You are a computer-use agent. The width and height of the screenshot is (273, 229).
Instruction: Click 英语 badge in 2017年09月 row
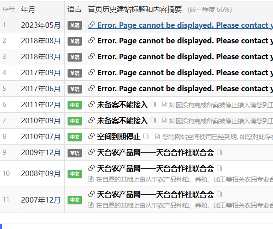pos(75,73)
